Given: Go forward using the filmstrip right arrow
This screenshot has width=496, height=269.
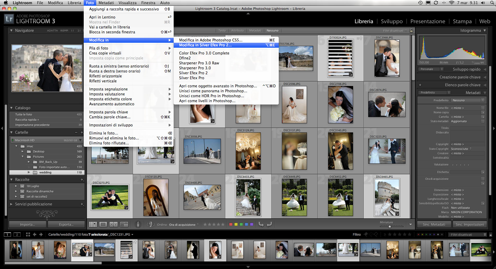Looking at the screenshot, I should click(x=41, y=235).
